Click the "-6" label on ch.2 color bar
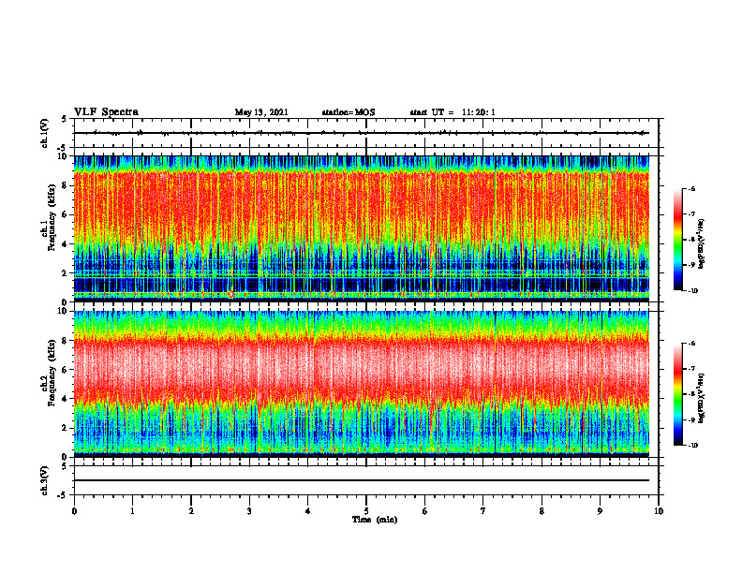 click(x=691, y=344)
